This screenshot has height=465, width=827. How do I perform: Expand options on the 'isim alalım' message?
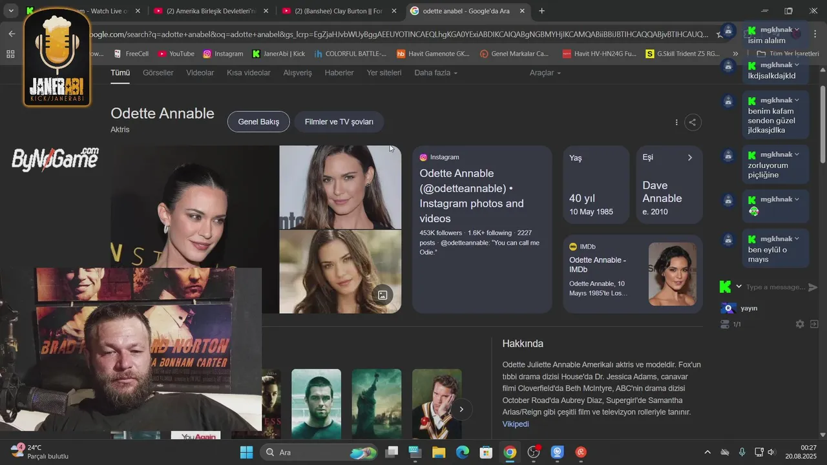click(797, 30)
